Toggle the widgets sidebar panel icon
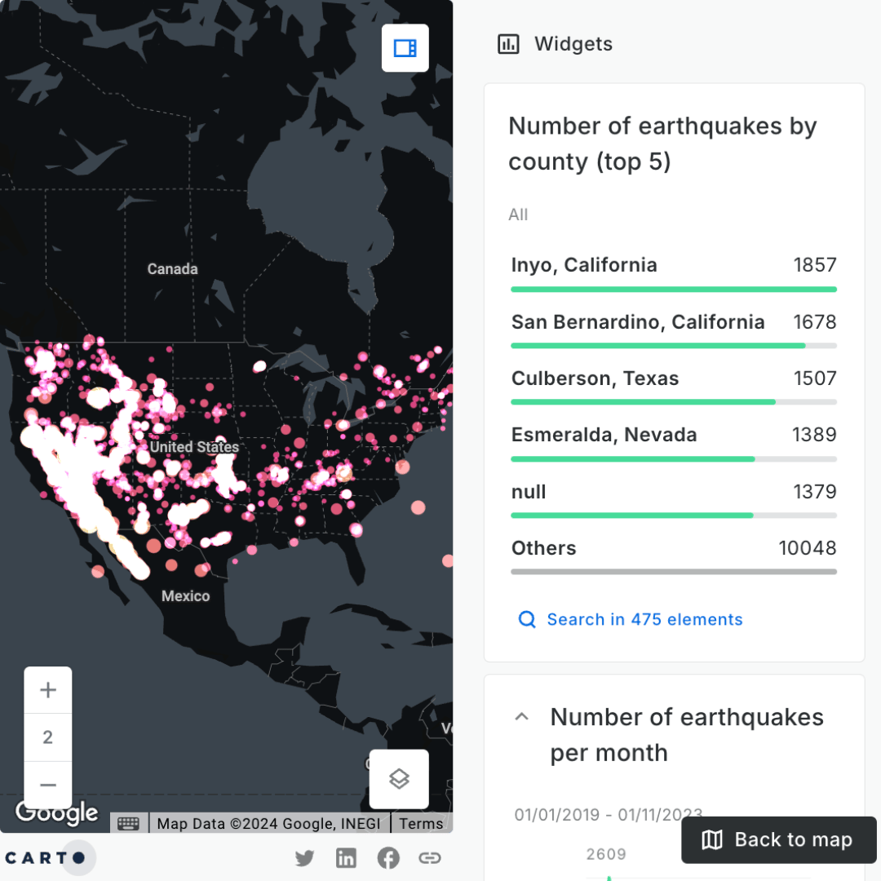The width and height of the screenshot is (881, 881). point(405,48)
